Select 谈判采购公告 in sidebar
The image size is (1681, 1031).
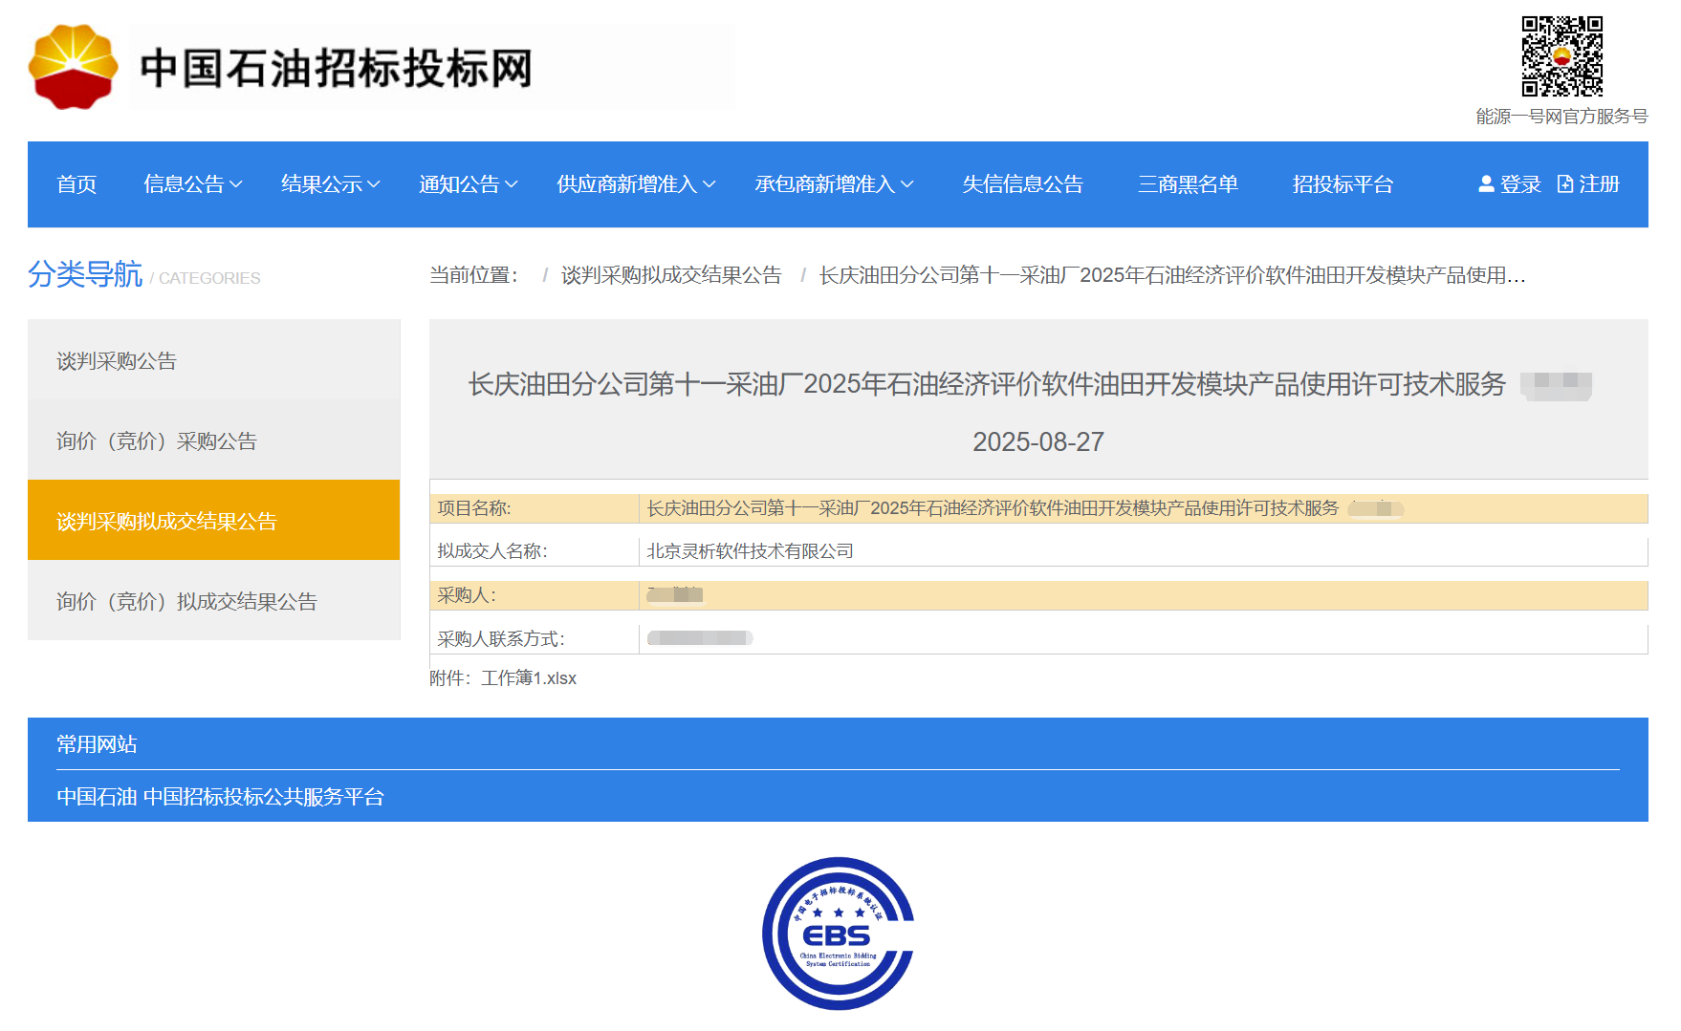coord(117,361)
